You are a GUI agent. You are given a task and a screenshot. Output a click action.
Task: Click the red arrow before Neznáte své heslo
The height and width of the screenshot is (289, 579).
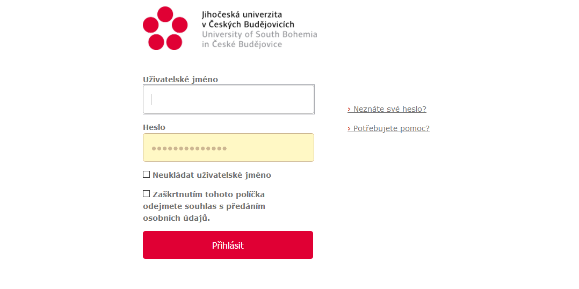tap(349, 109)
